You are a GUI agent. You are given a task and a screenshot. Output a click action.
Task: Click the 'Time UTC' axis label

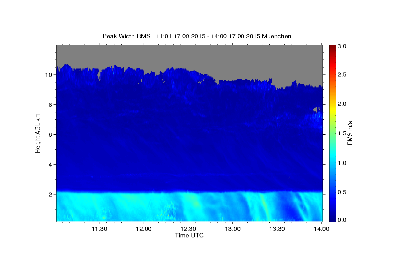tap(189, 235)
